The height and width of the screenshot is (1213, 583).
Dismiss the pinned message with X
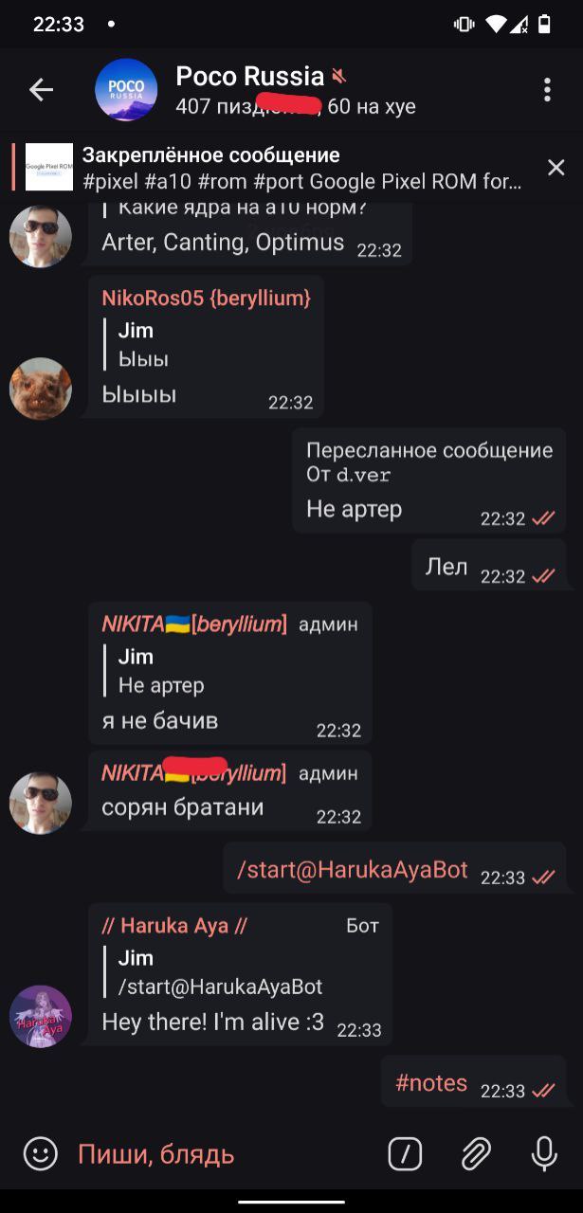556,168
